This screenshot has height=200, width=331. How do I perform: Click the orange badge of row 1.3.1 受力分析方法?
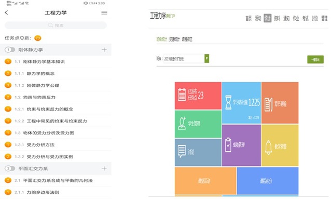coord(8,145)
